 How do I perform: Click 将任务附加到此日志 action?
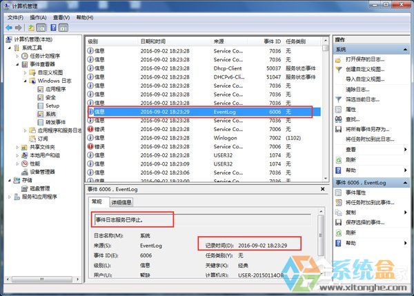pos(370,139)
